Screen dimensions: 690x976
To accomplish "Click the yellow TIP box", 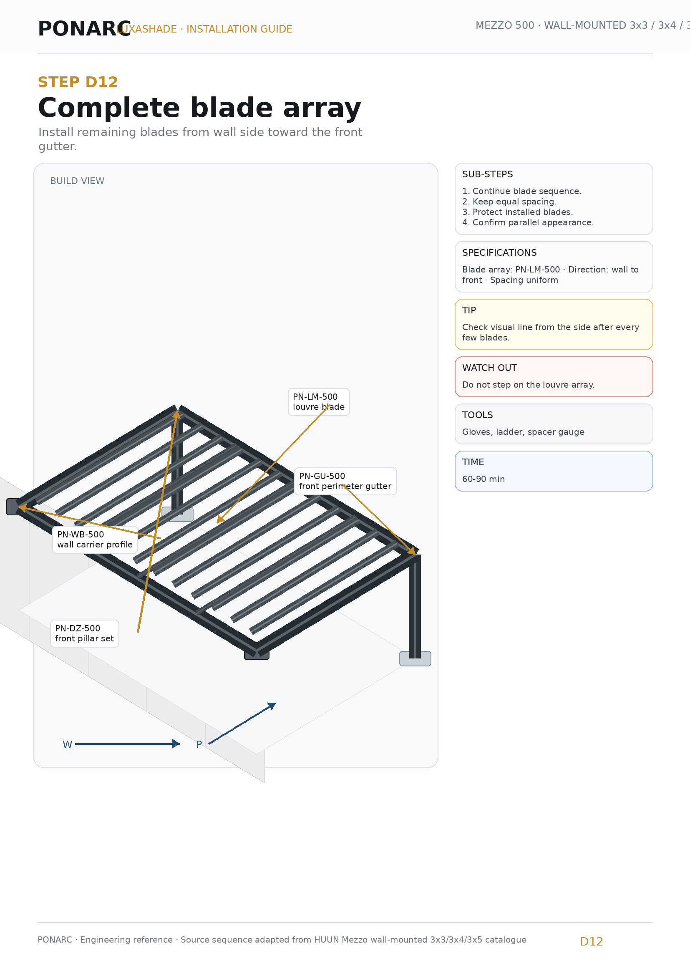I will pos(554,324).
